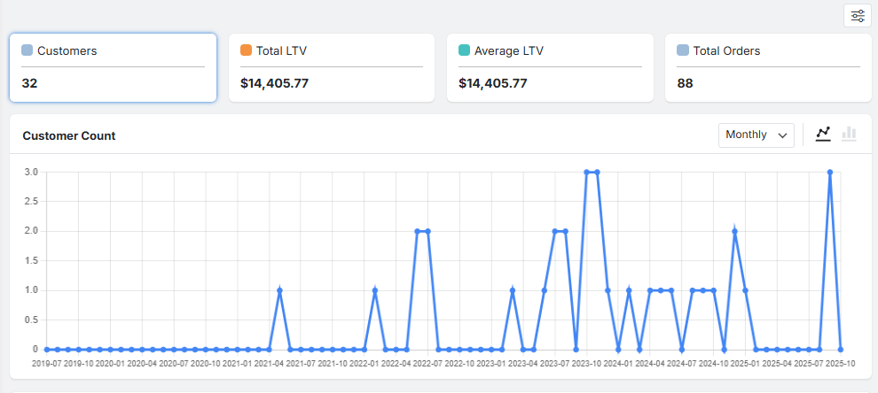Click the 2022-01 peak data point
878x393 pixels.
[x=375, y=290]
